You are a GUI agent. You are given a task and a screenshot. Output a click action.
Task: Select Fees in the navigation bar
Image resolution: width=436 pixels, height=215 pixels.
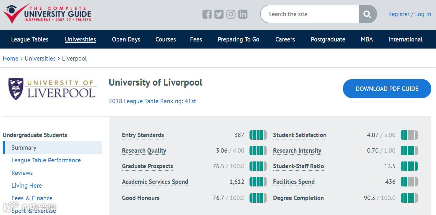click(196, 39)
